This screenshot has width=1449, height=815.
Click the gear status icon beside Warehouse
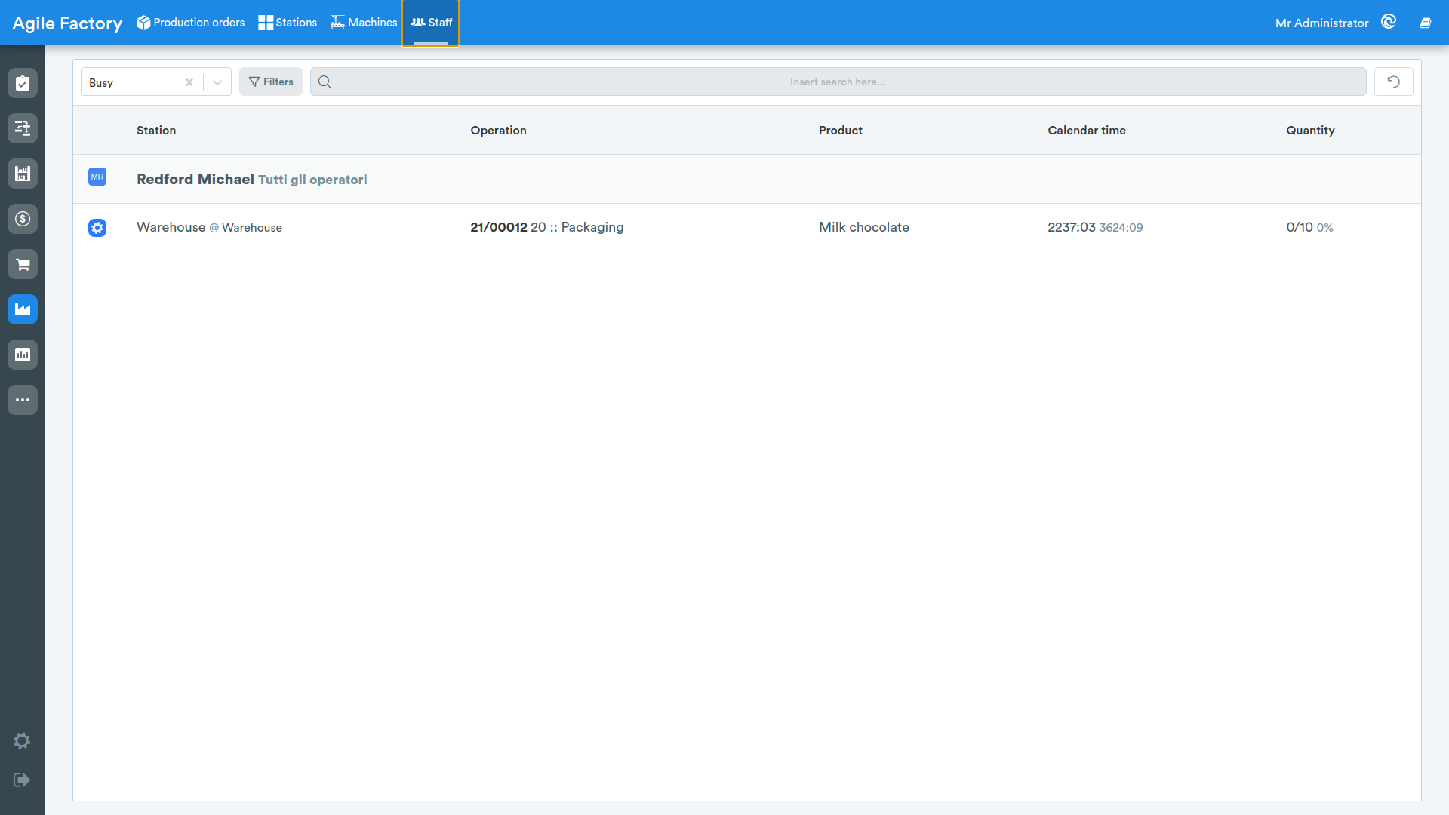[97, 227]
